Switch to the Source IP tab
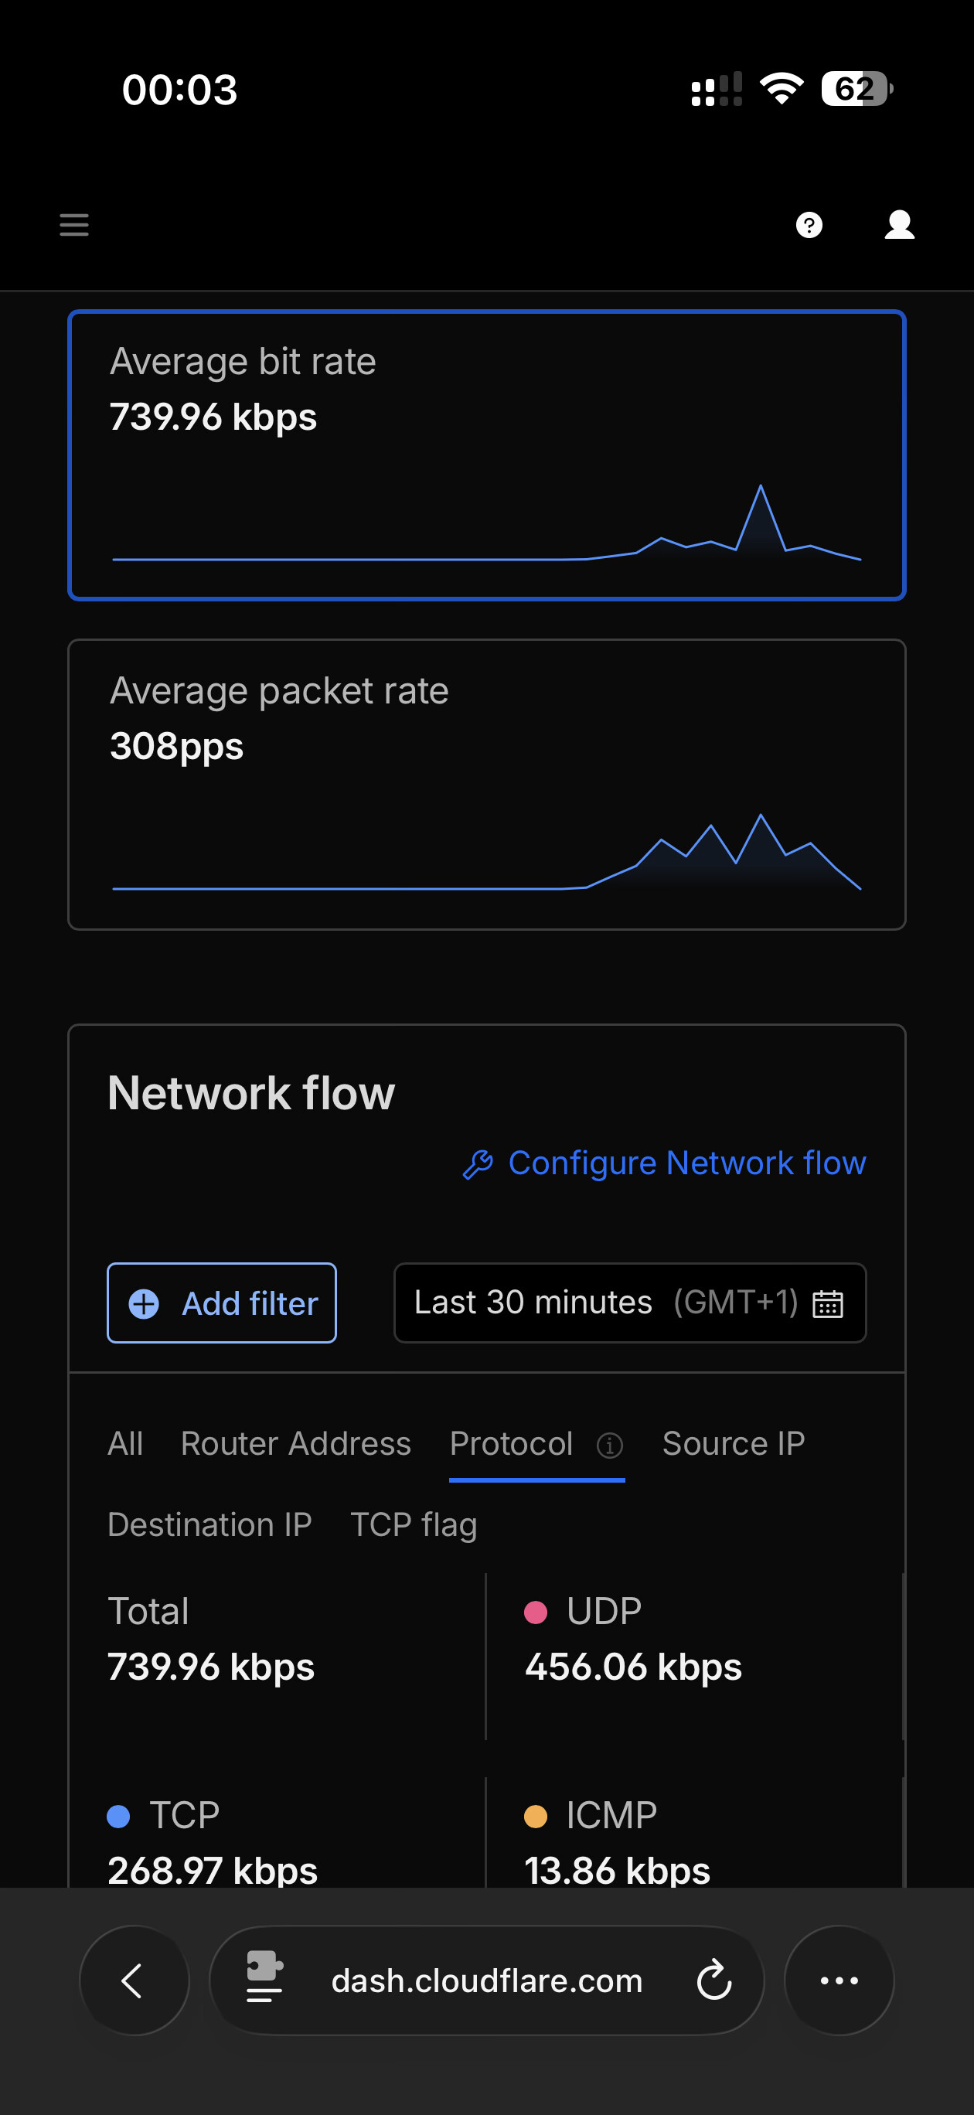 (733, 1443)
